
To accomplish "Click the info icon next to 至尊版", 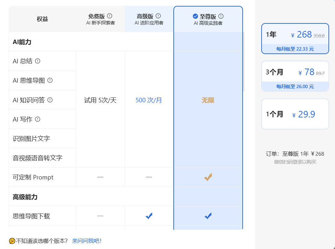I will click(x=221, y=16).
